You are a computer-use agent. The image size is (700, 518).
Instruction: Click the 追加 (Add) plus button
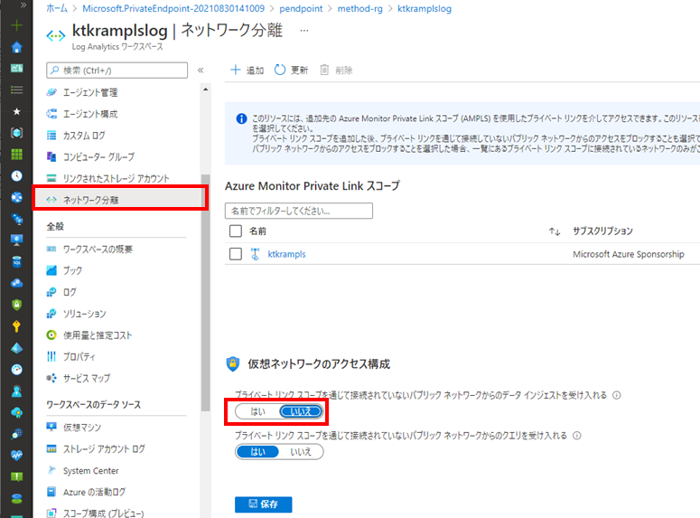pos(247,71)
